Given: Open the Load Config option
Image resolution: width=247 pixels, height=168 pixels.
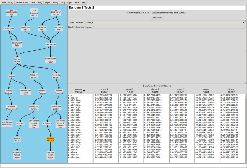Looking at the screenshot, I should point(22,2).
